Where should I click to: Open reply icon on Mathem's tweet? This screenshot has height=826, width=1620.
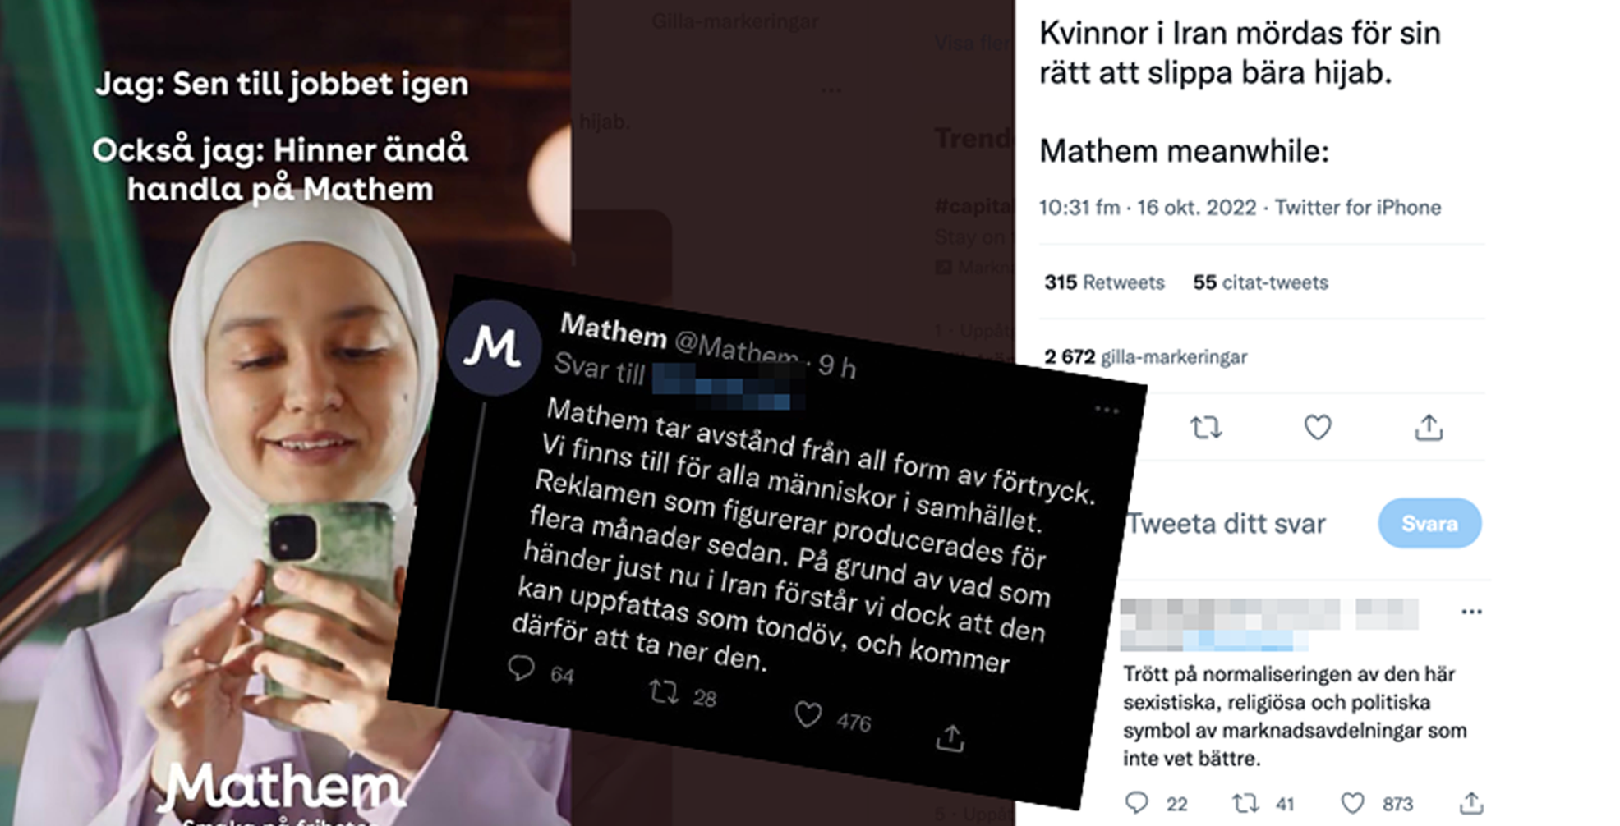pyautogui.click(x=521, y=668)
